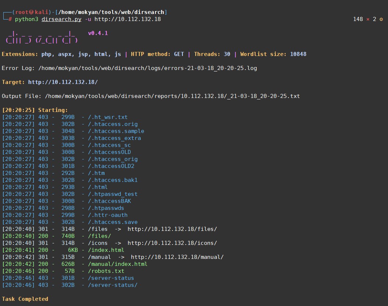Select the underlined dirsearch.py command word
Viewport: 388px width, 306px height.
61,19
